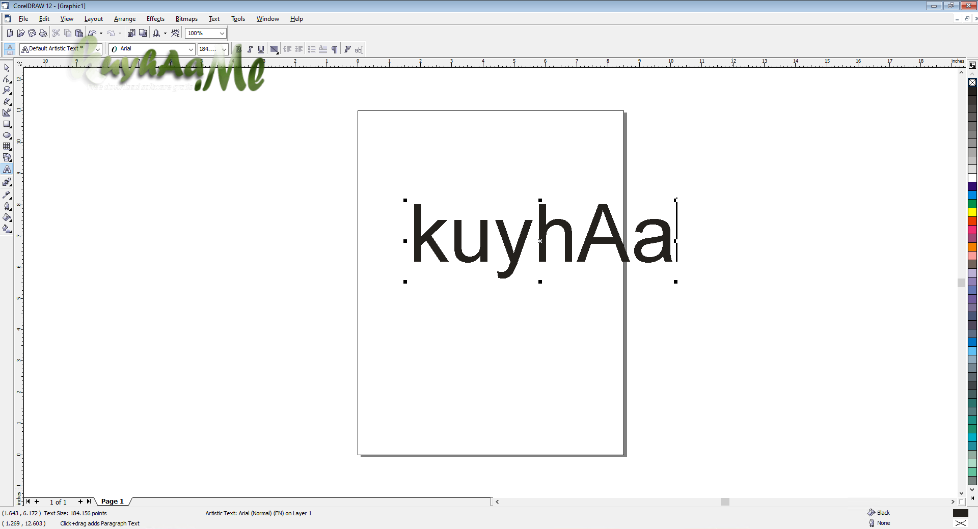Open the Fill bucket tool flyout
The width and height of the screenshot is (978, 529).
tap(7, 217)
